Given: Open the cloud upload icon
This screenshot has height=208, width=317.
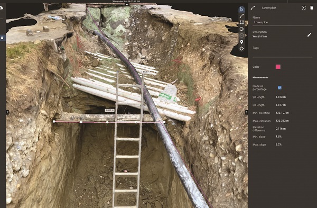Looking at the screenshot, I should pyautogui.click(x=1, y=8).
